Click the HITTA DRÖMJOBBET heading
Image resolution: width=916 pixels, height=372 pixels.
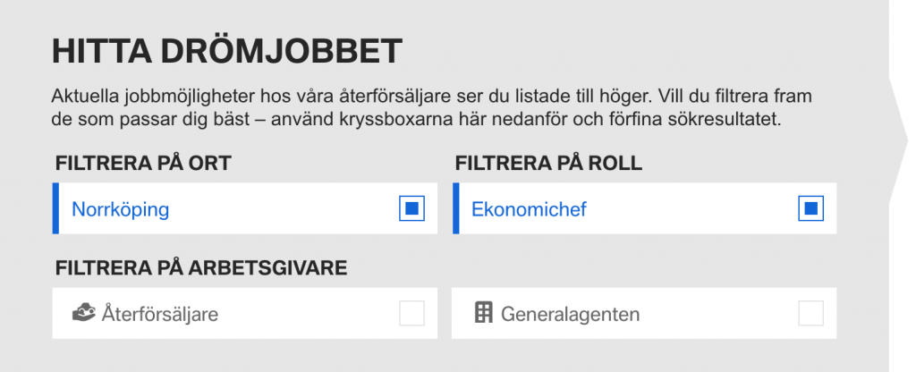(x=227, y=51)
